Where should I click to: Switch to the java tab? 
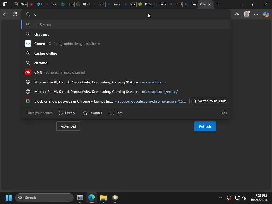tap(160, 4)
